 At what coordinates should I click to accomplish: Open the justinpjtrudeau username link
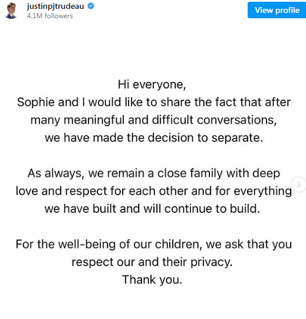[x=55, y=6]
